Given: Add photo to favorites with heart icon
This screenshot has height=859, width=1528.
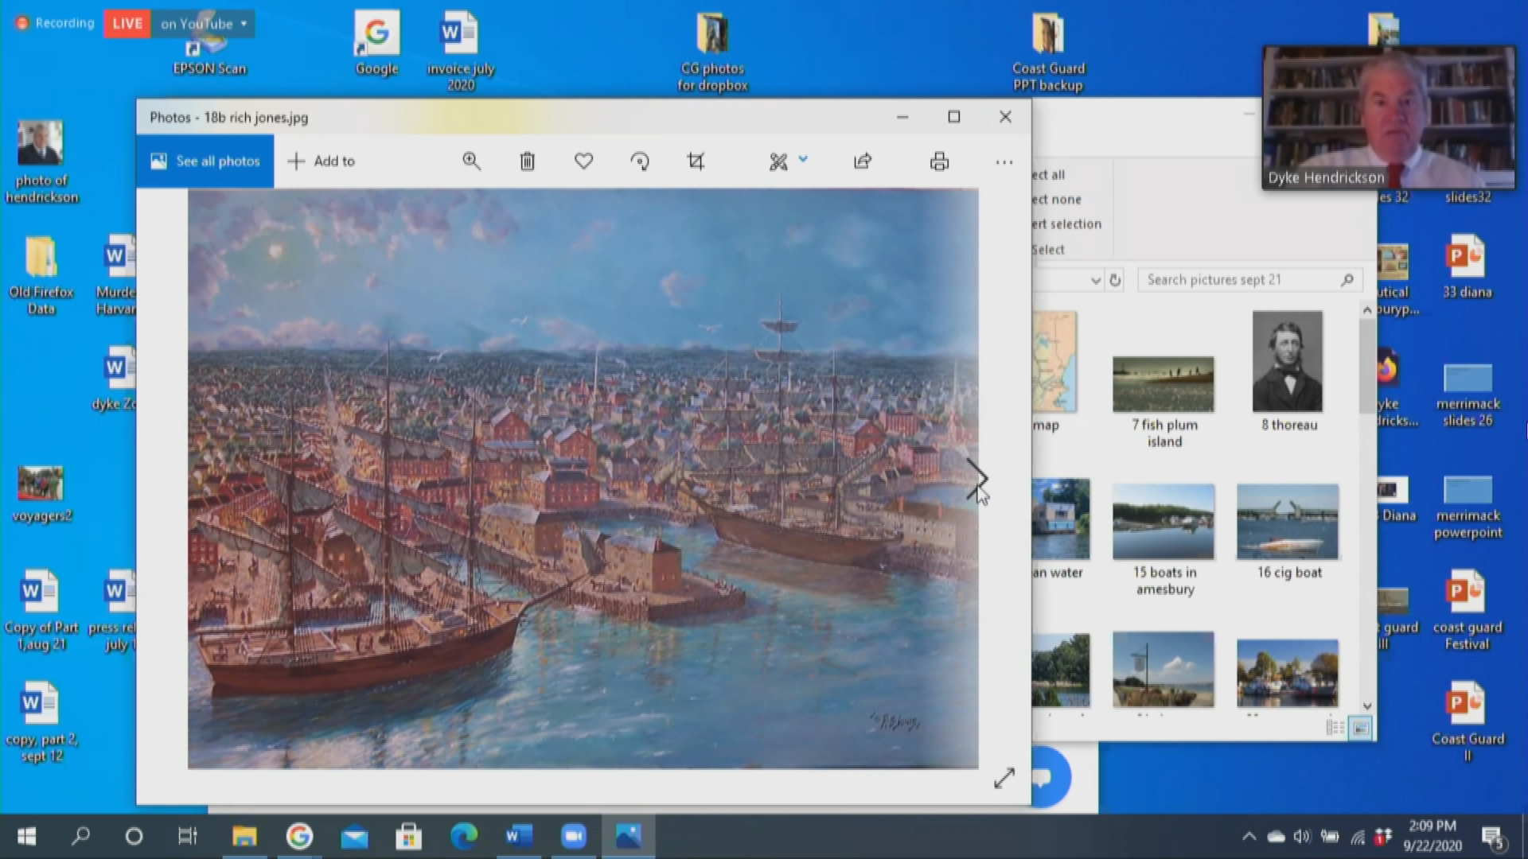Looking at the screenshot, I should coord(583,161).
